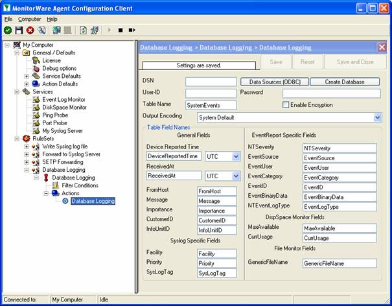Select the License tree node
Screen dimensions: 392x306
[51, 60]
